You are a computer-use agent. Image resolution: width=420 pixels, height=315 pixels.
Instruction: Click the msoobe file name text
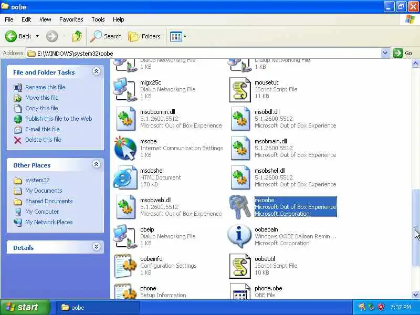pyautogui.click(x=265, y=200)
